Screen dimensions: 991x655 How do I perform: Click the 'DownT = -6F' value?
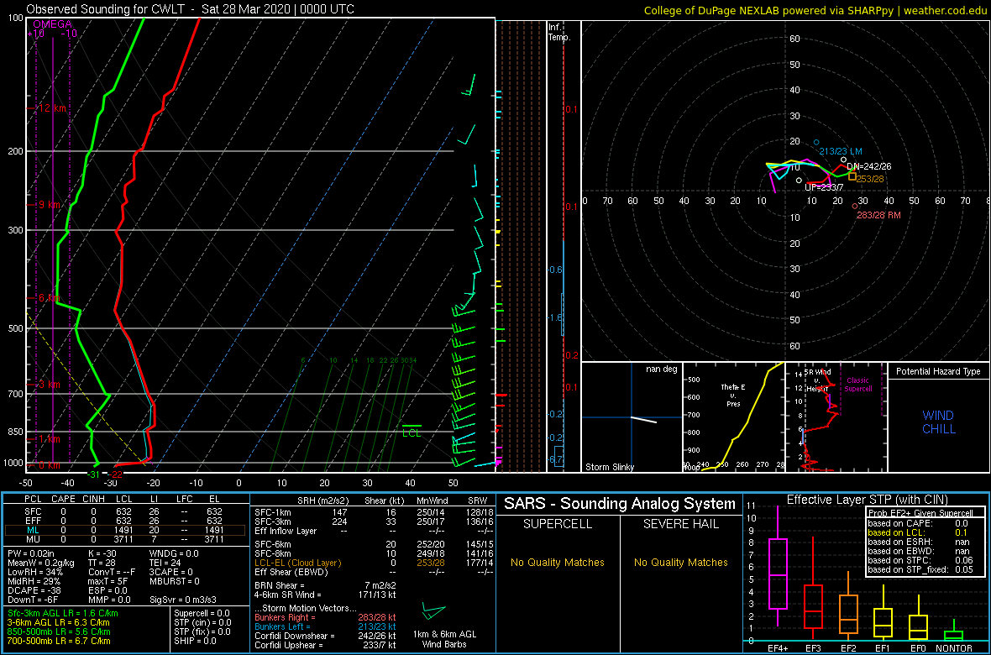33,601
